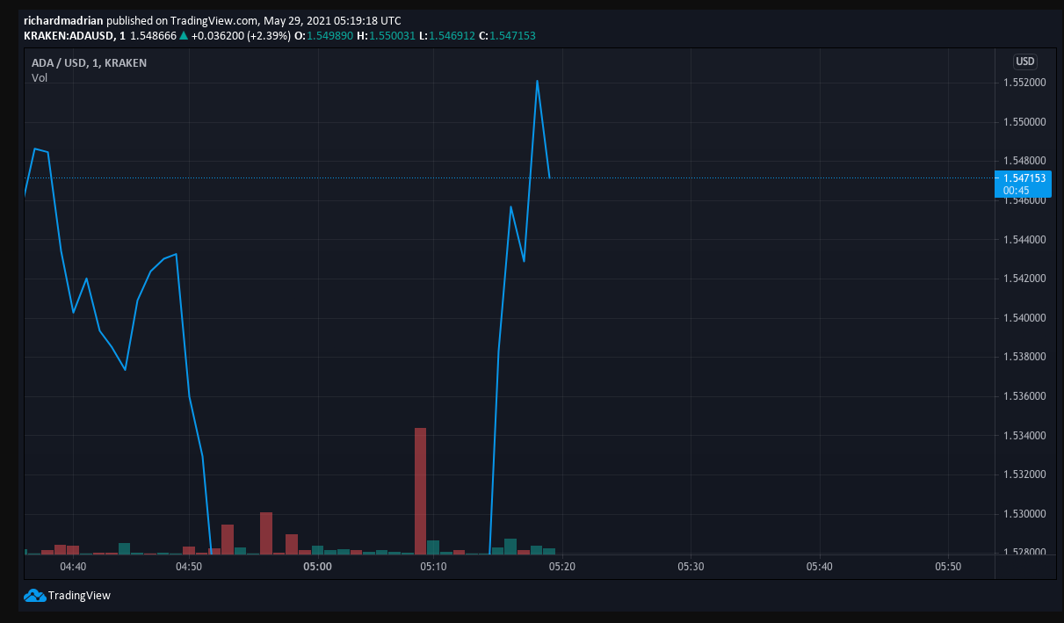1064x623 pixels.
Task: Click the close value C:1.547153
Action: pos(507,36)
